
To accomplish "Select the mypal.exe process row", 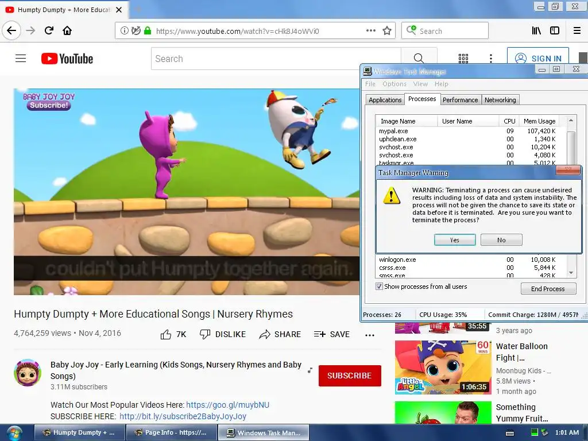I will (467, 131).
